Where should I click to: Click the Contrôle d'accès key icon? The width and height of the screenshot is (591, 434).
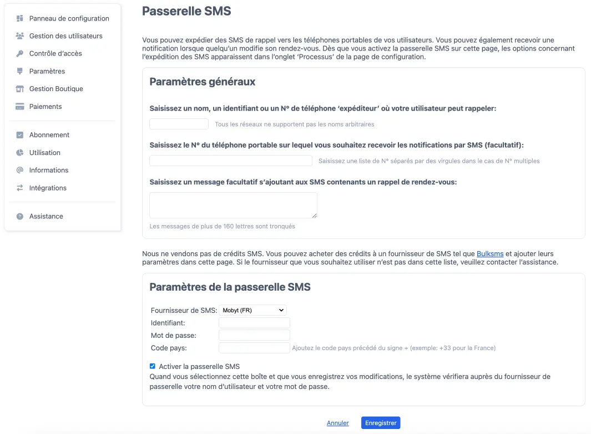tap(20, 54)
